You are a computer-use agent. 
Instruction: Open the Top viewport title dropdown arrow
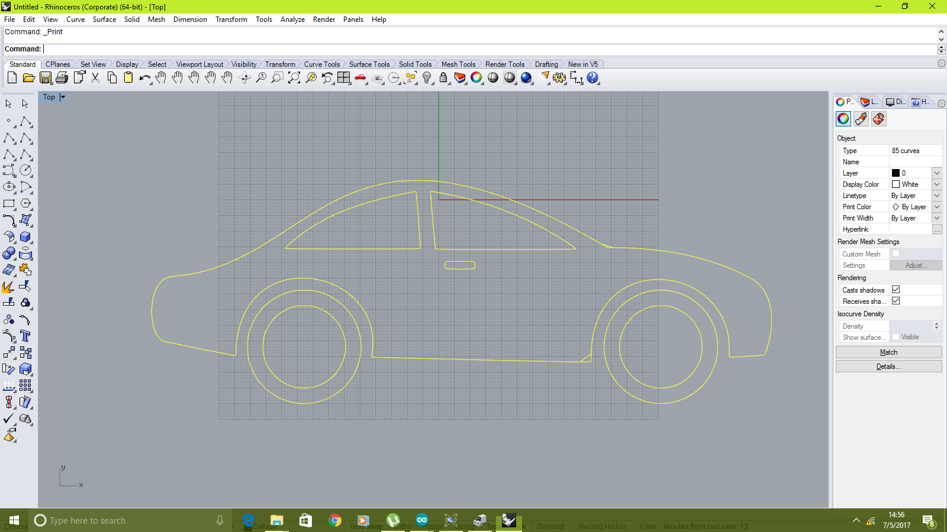tap(63, 97)
